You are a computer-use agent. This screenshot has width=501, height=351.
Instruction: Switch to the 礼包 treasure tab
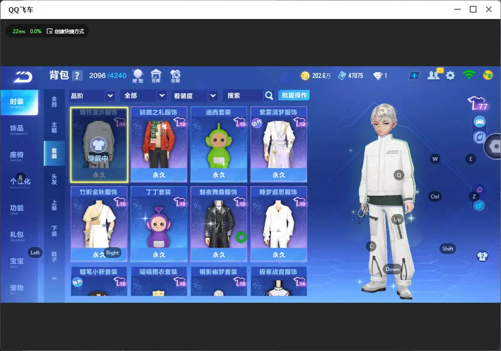(x=19, y=235)
